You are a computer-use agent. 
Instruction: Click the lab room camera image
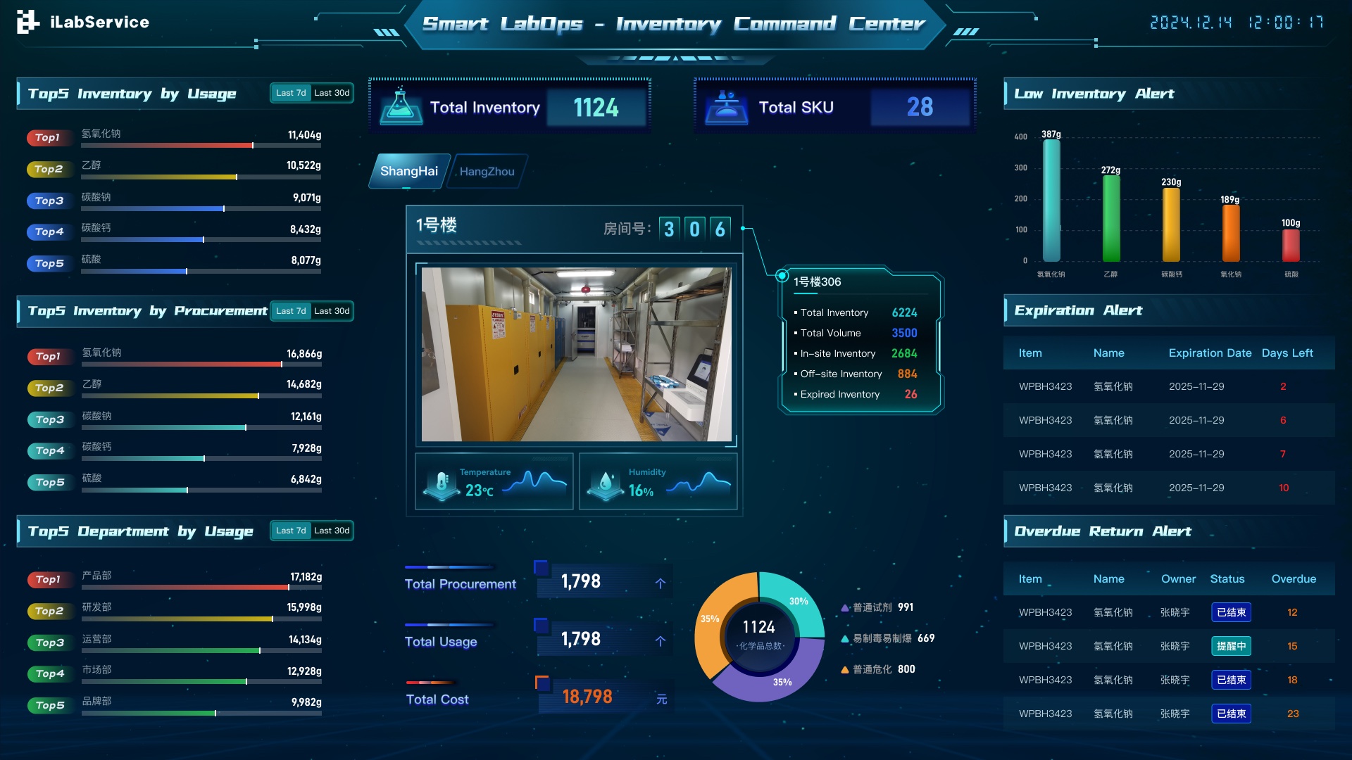click(x=576, y=354)
